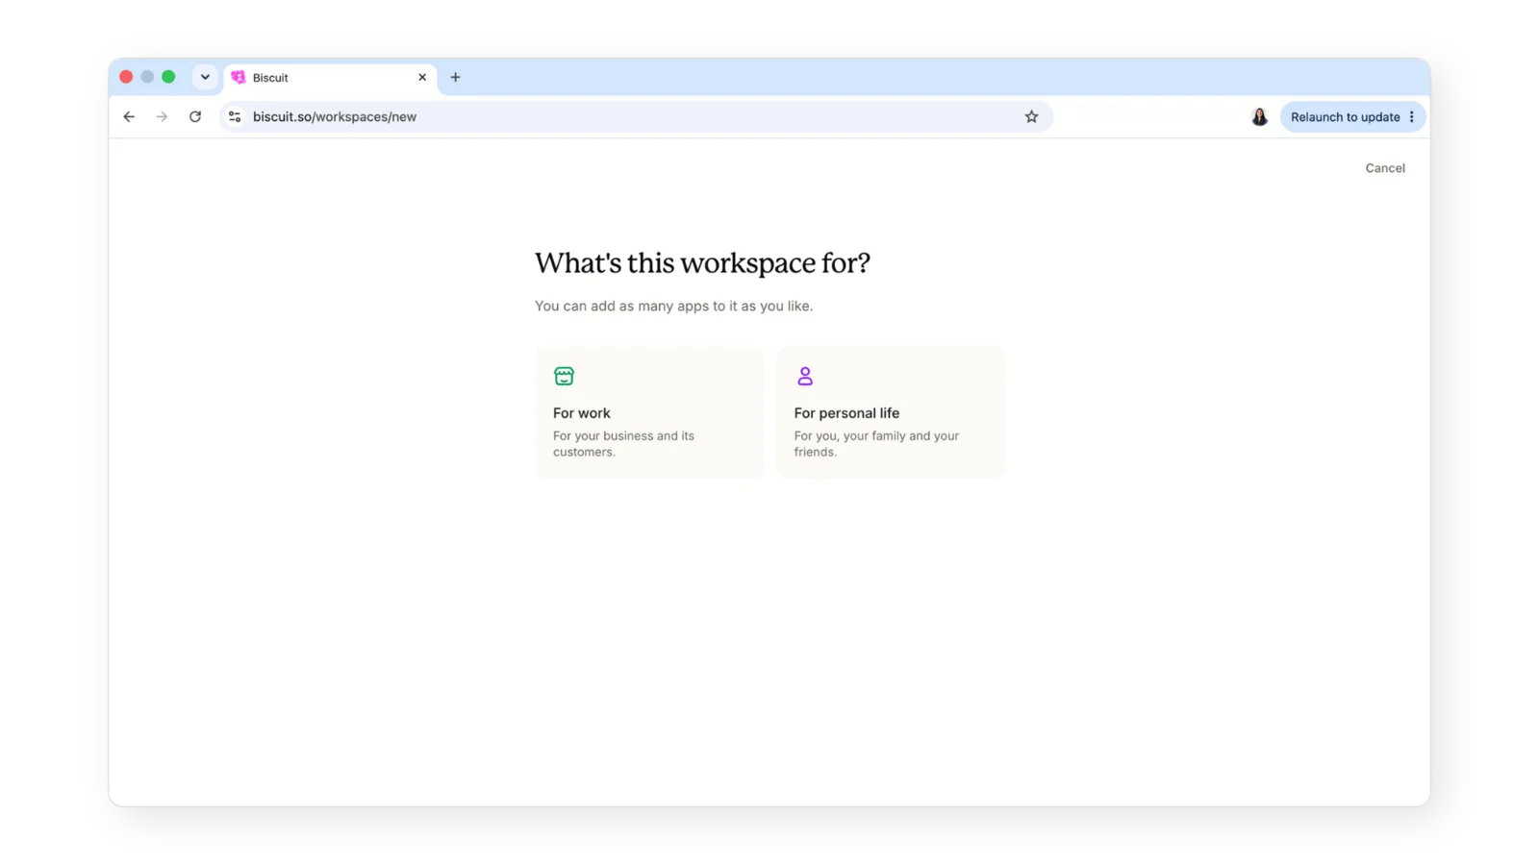
Task: Click text "For you, your family and your friends."
Action: 876,444
